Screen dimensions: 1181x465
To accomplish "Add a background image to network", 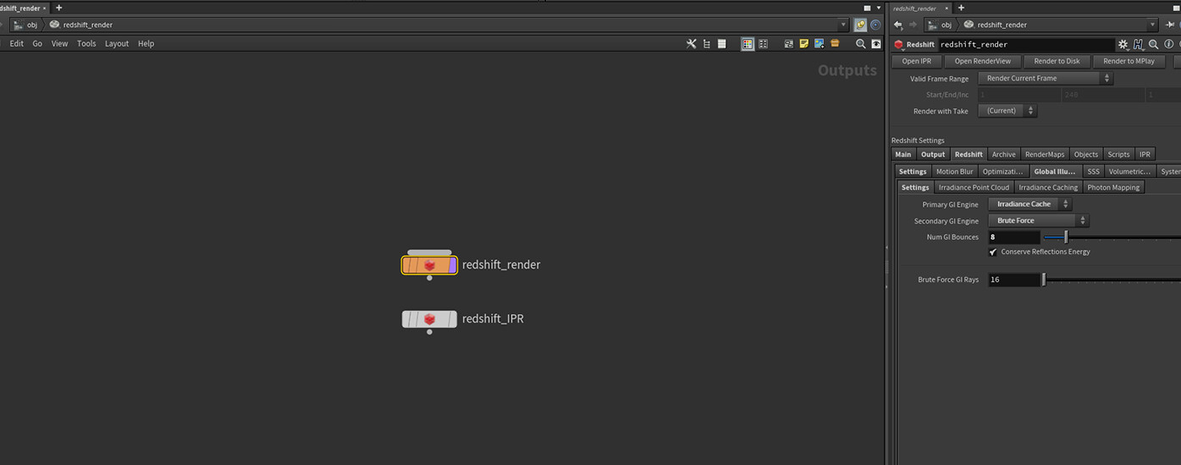I will [820, 44].
